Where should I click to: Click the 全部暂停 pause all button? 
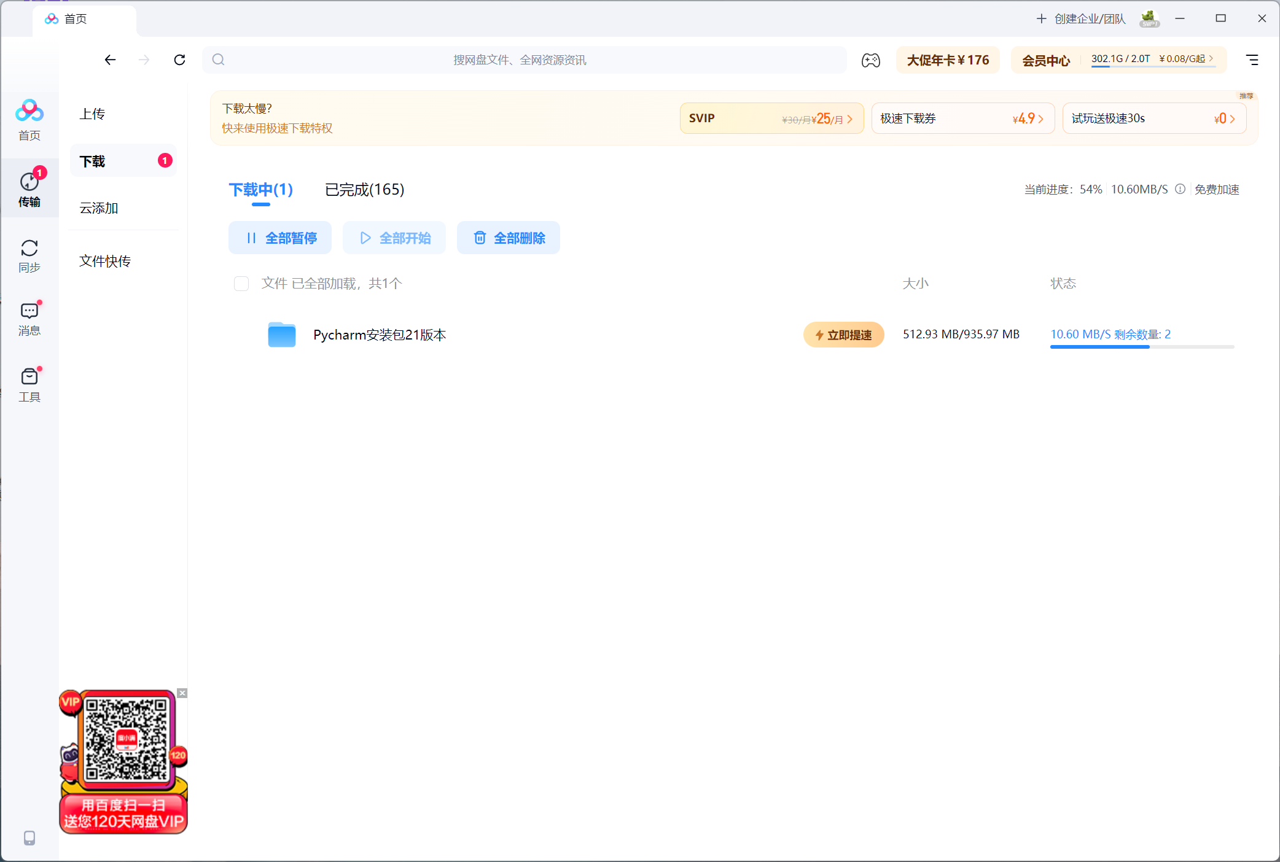[x=279, y=238]
